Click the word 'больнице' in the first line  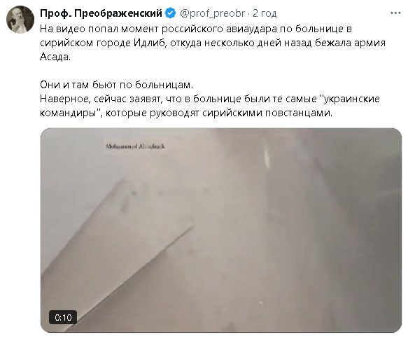tap(319, 29)
